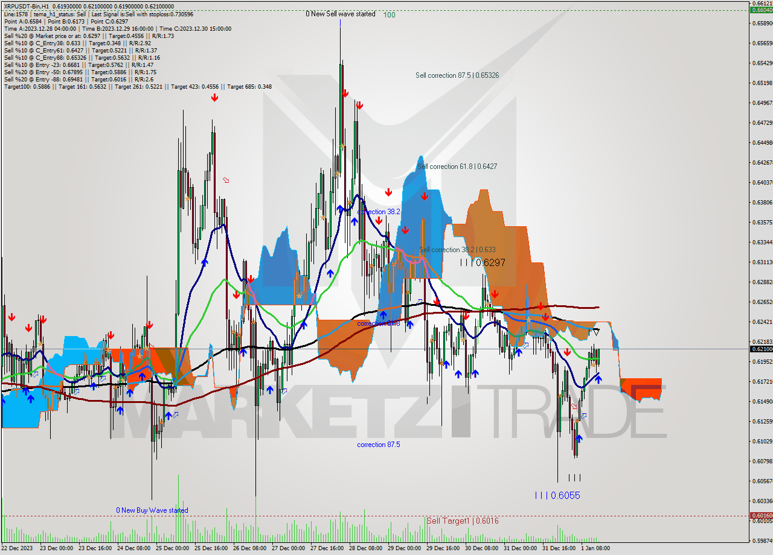773x555 pixels.
Task: Select the blue 'correction 87.5' label
Action: tap(379, 445)
